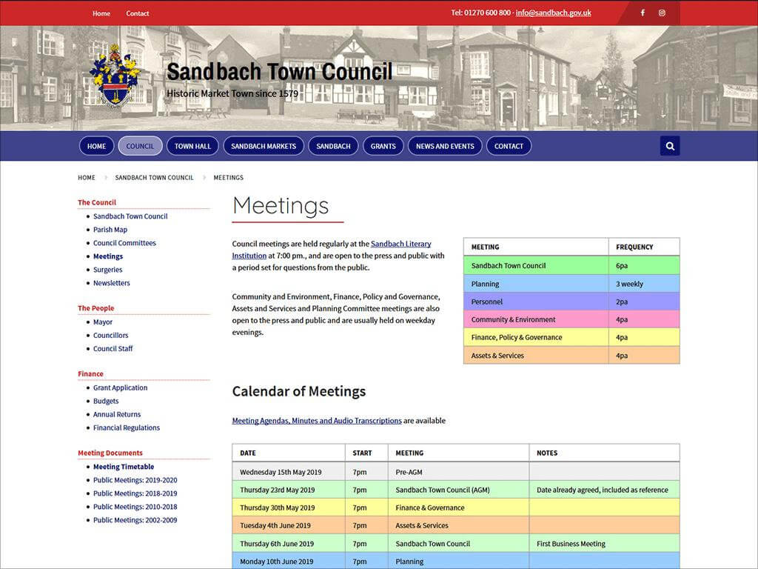Open CONTACT in the blue navigation bar
Image resolution: width=758 pixels, height=569 pixels.
[509, 146]
